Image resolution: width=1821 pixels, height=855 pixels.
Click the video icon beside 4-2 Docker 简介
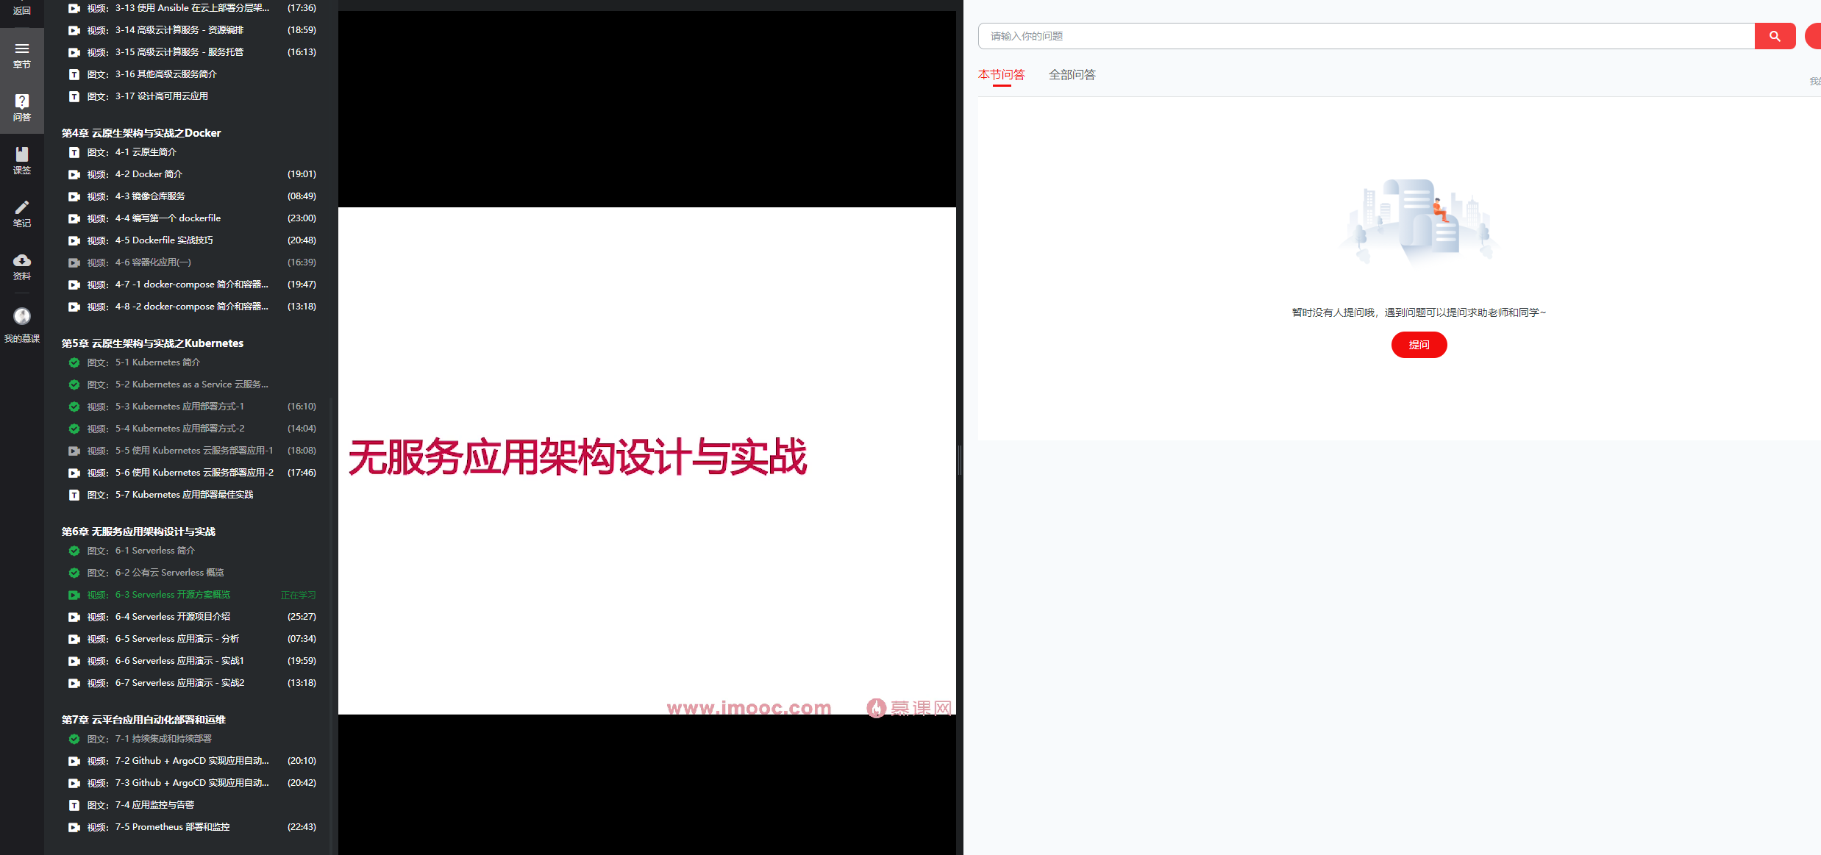[x=74, y=174]
